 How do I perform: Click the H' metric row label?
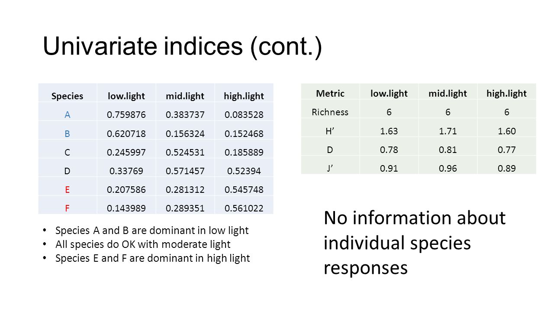coord(330,131)
